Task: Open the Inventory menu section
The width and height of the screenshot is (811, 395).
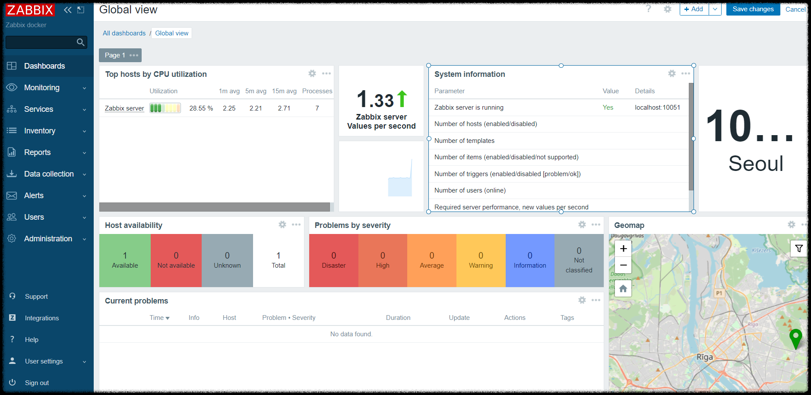Action: point(47,131)
